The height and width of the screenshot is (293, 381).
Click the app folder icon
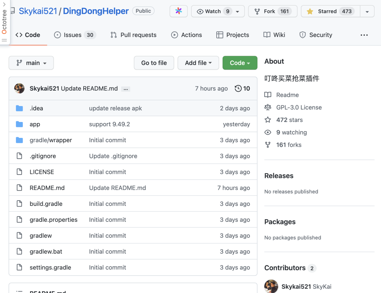19,124
